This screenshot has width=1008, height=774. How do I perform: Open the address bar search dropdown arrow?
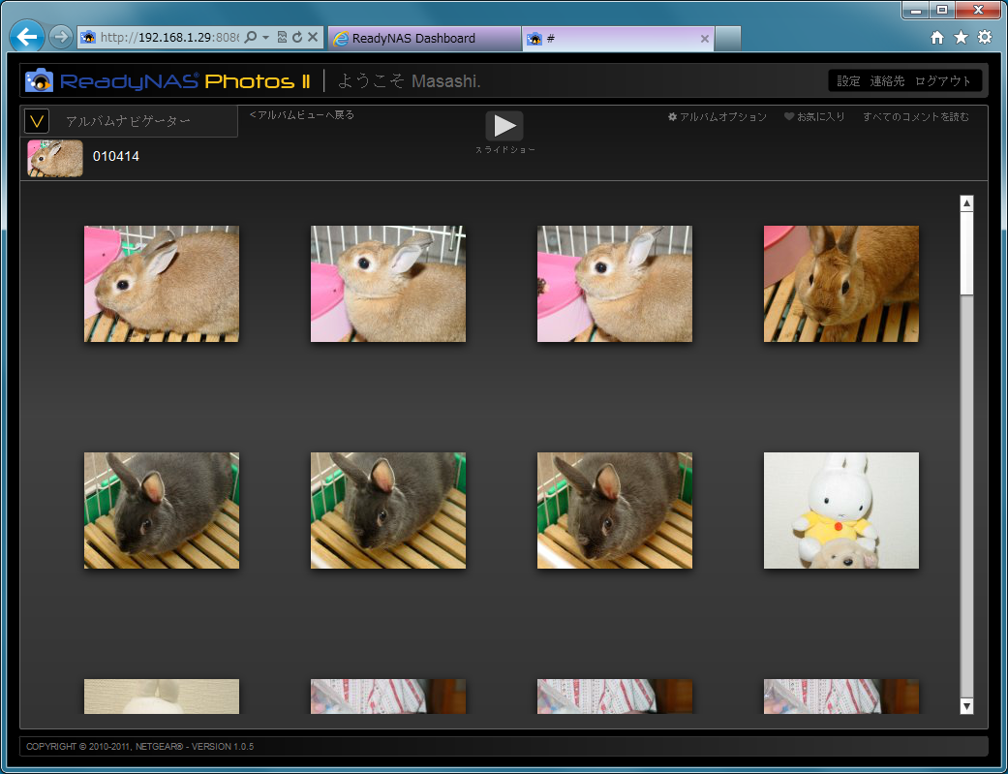[x=266, y=38]
